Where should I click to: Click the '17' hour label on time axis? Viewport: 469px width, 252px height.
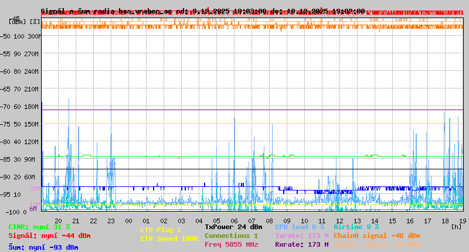coord(427,221)
